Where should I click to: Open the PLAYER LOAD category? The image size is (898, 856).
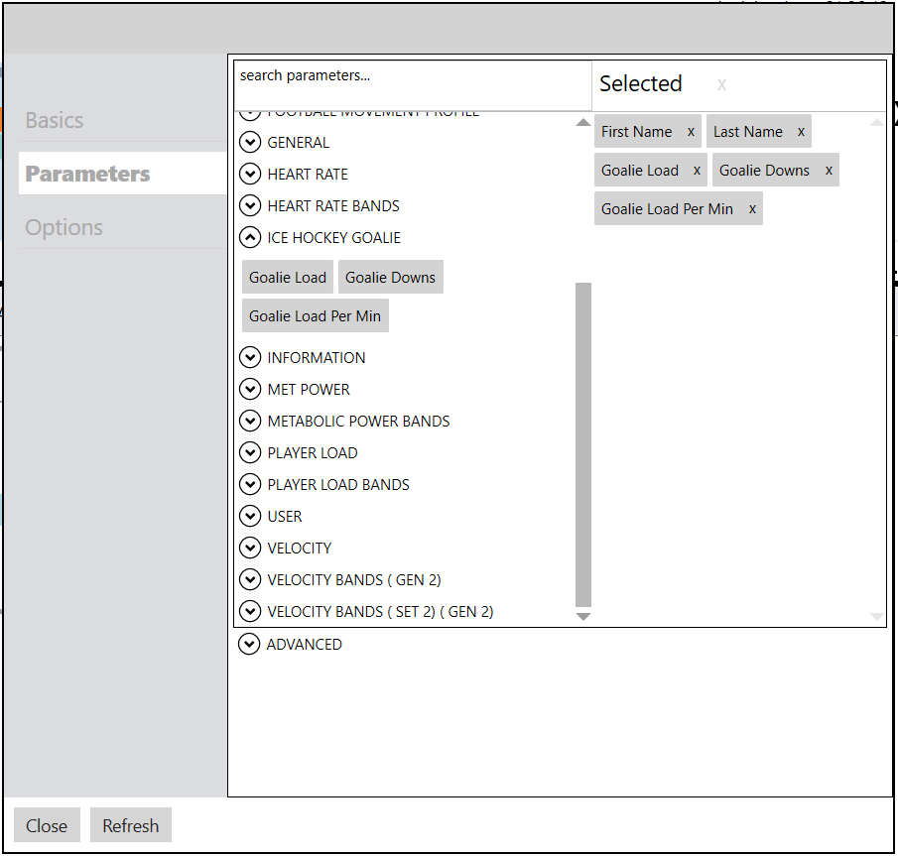pos(250,452)
